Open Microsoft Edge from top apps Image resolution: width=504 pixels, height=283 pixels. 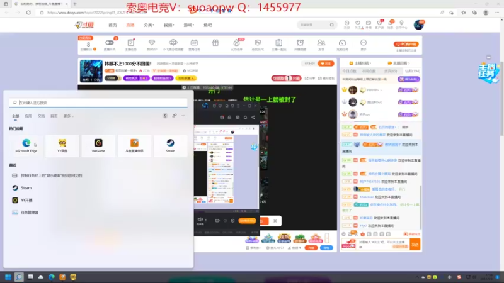pos(26,146)
